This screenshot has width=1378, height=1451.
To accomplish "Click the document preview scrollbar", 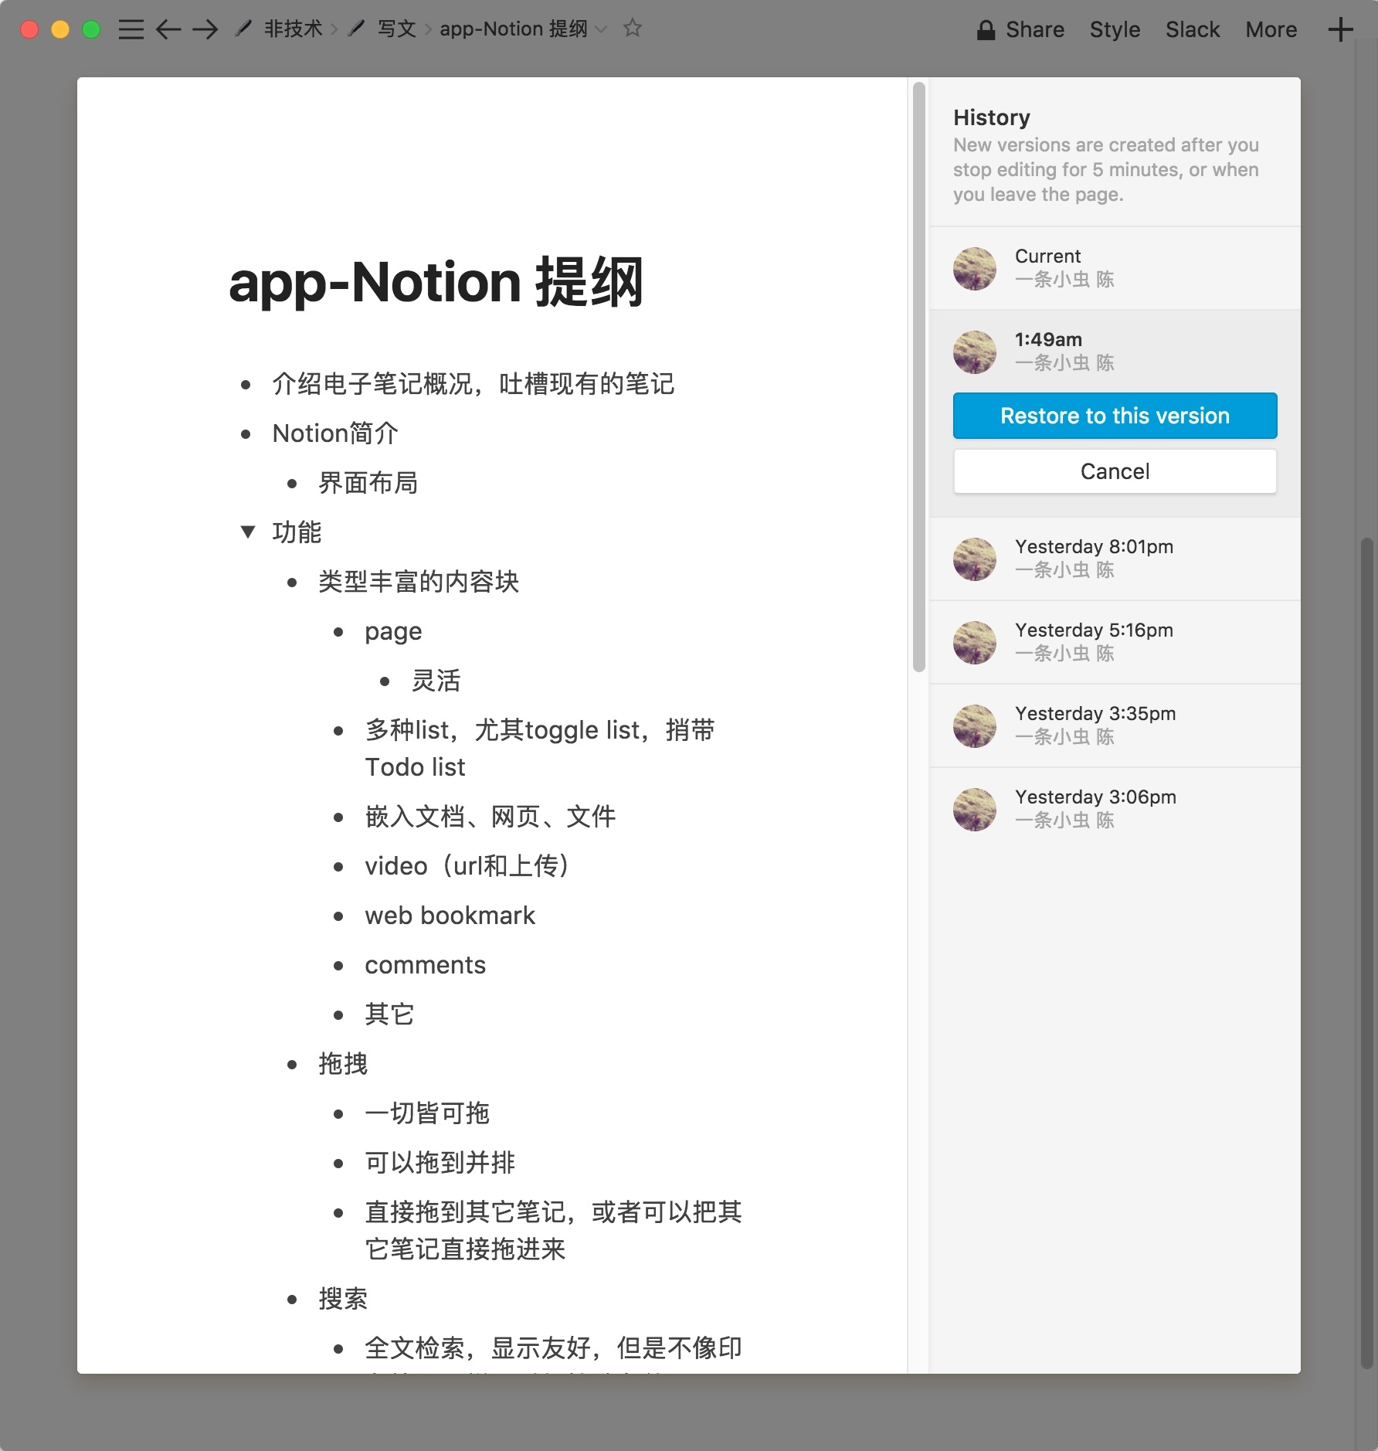I will coord(918,377).
